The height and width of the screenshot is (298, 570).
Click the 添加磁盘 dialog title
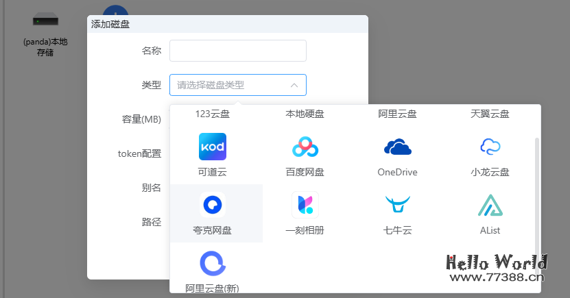coord(110,24)
